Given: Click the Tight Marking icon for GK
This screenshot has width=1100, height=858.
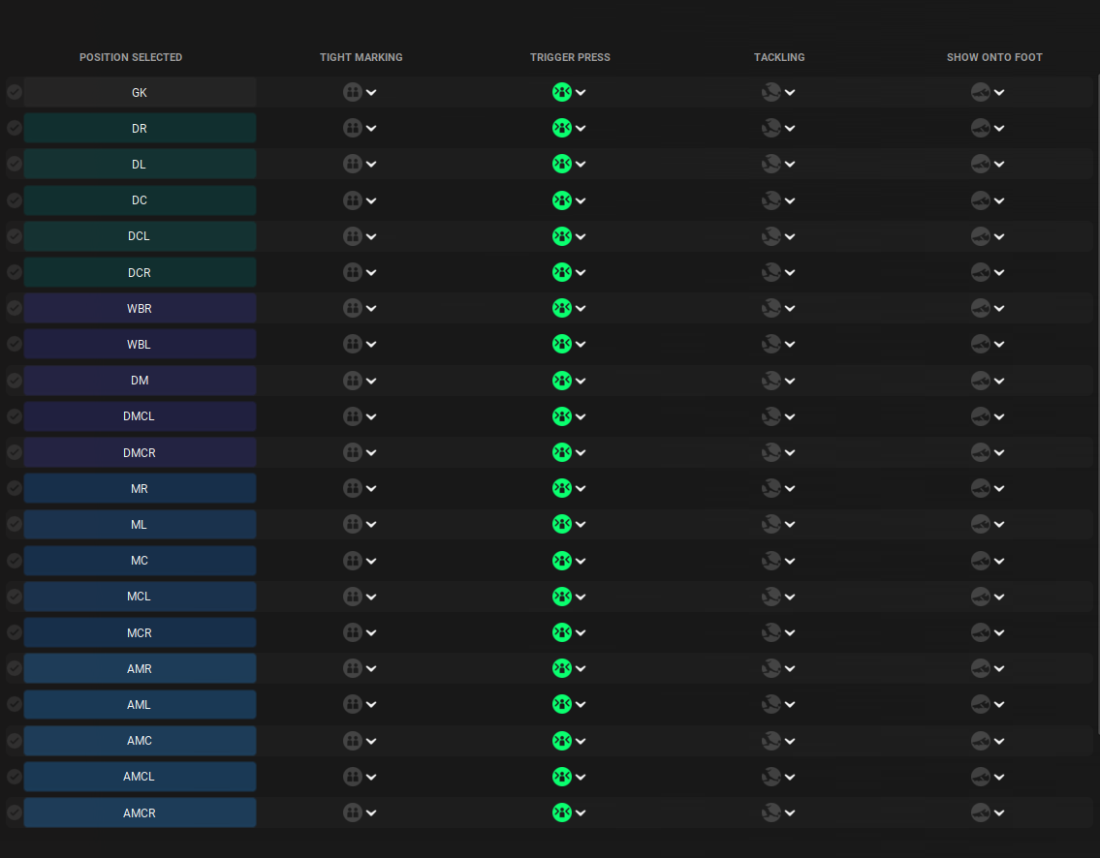Looking at the screenshot, I should tap(353, 92).
